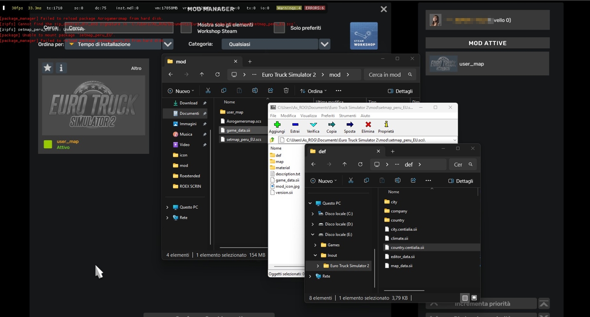
Task: Toggle green active box of user_map mod
Action: coord(48,144)
